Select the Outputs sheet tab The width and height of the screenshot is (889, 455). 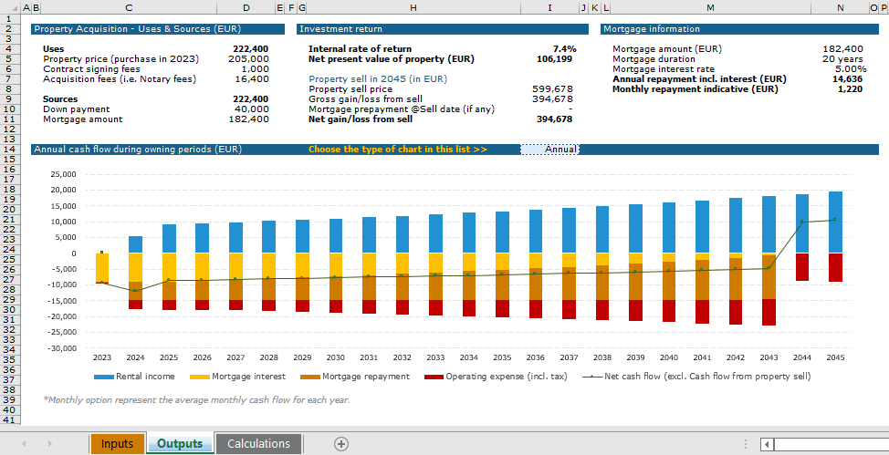coord(180,444)
